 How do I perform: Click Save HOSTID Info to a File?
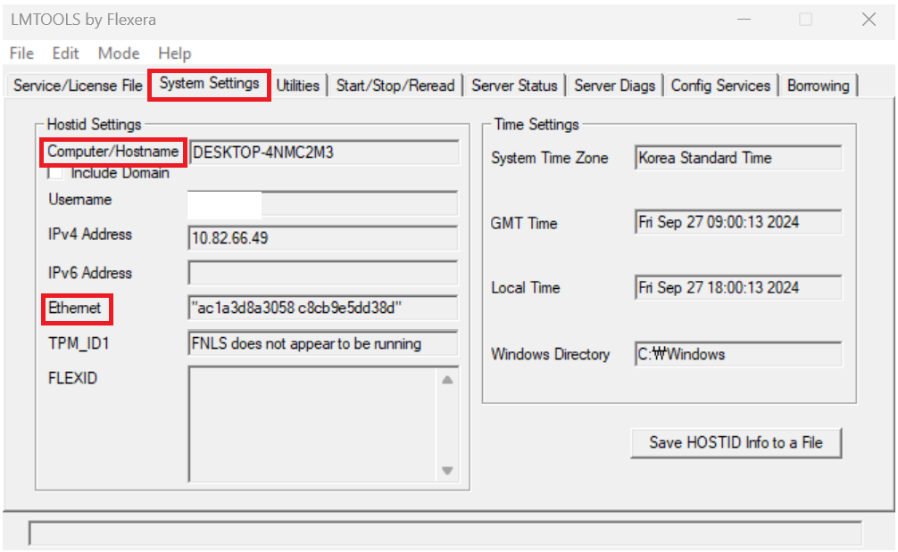click(736, 442)
